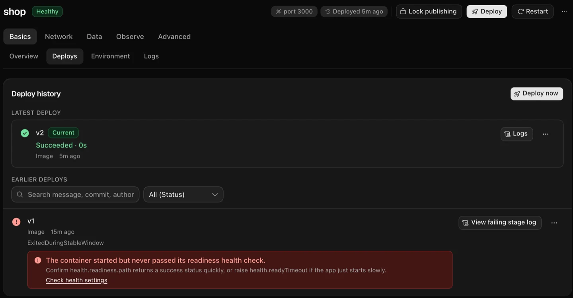The image size is (573, 298).
Task: Click the ExitedDuringStableWindow text
Action: (66, 243)
